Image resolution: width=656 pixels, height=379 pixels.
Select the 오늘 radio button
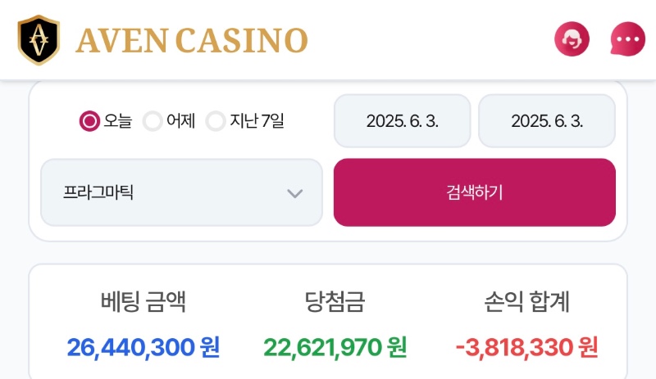(x=89, y=121)
